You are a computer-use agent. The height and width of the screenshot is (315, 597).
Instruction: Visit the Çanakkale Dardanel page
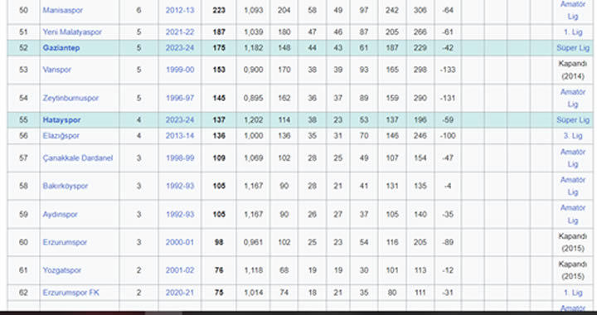[78, 157]
